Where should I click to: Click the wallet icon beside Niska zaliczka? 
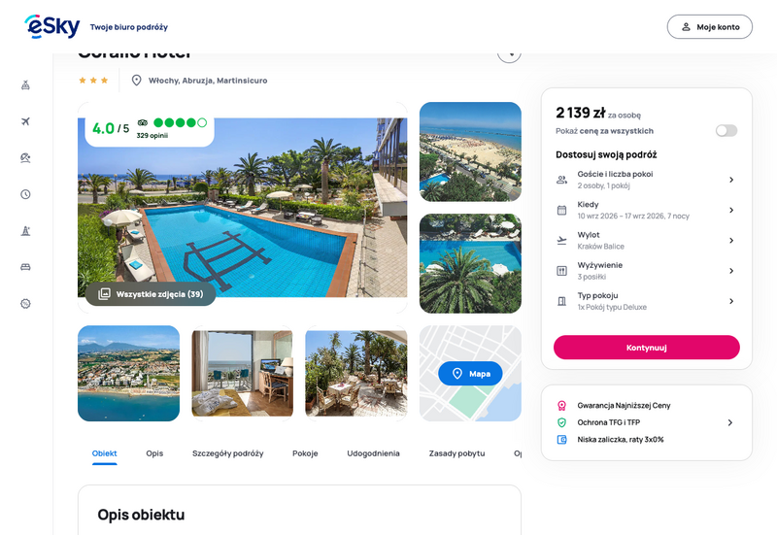[561, 440]
